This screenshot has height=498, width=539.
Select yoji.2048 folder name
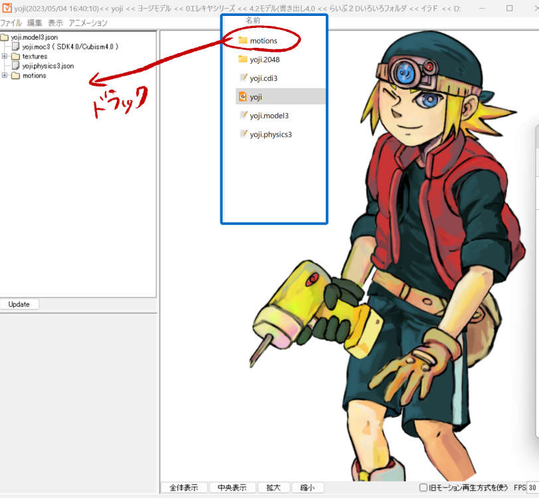(x=265, y=60)
